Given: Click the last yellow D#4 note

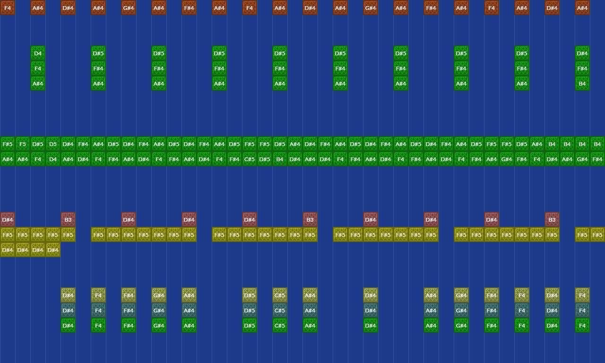Looking at the screenshot, I should (x=53, y=250).
